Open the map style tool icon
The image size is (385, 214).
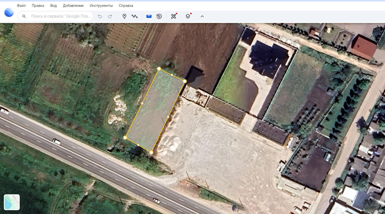click(174, 16)
